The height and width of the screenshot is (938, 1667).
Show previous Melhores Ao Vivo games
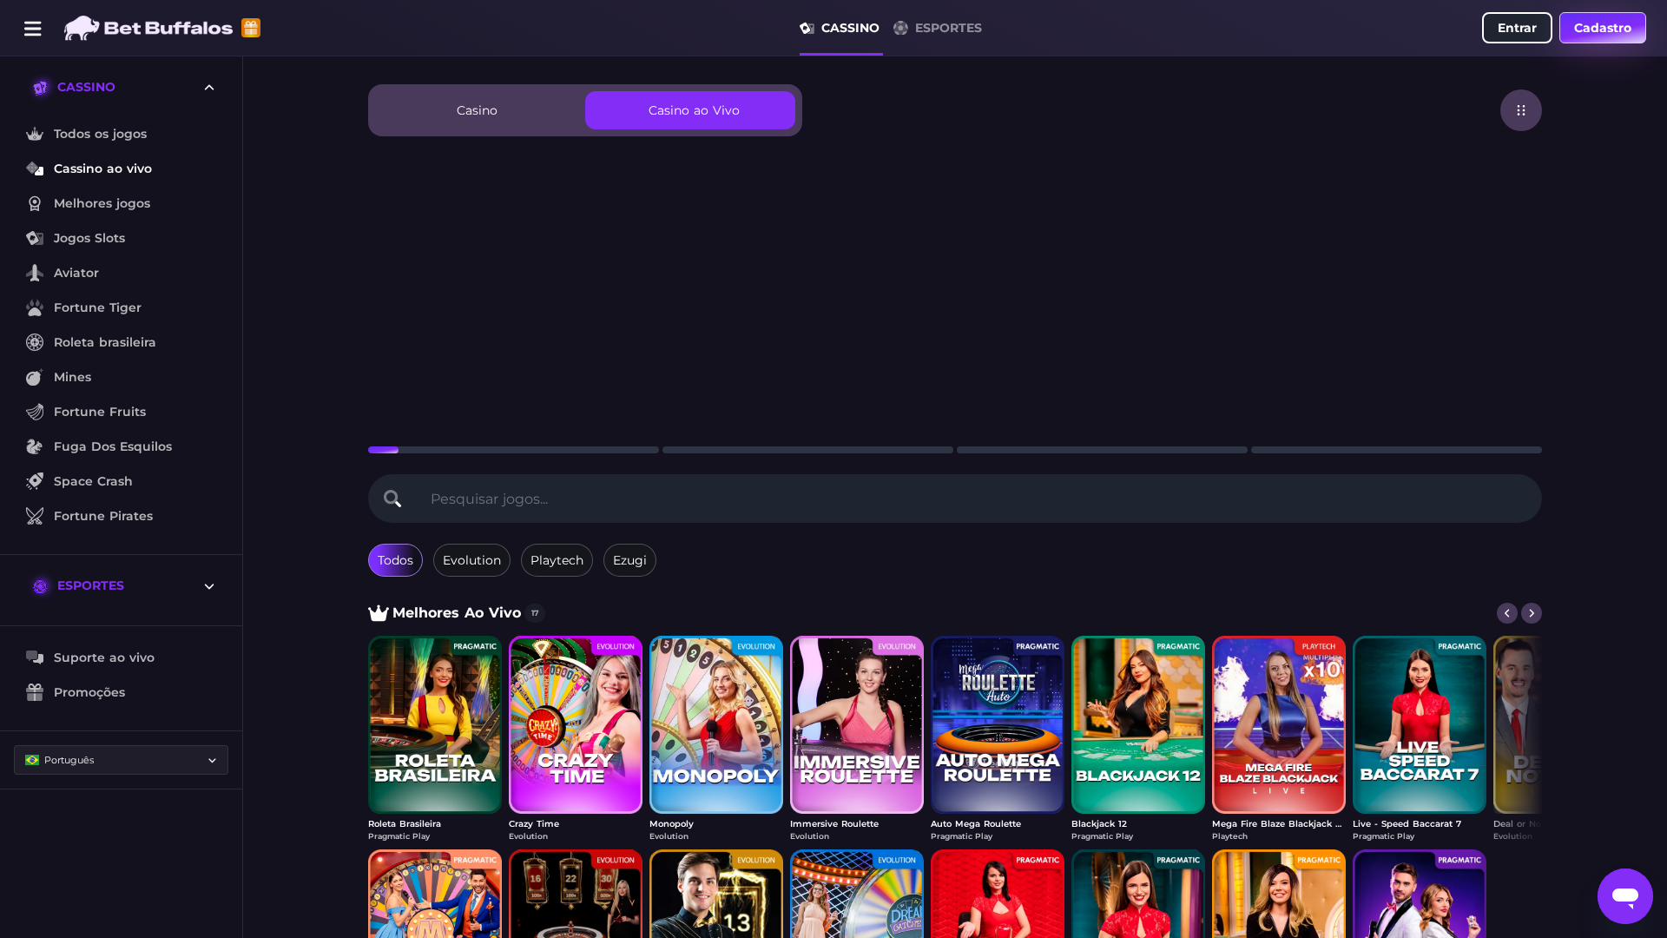pos(1507,613)
